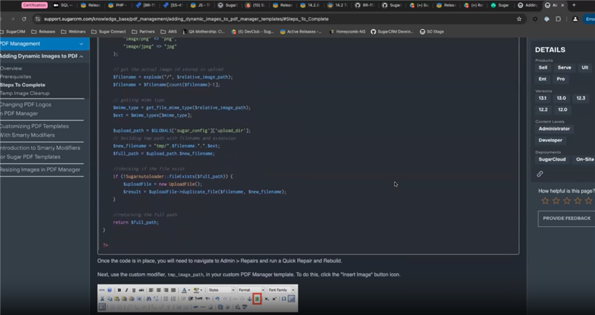Viewport: 595px width, 315px height.
Task: Select the SugarCloud deployment tag
Action: click(x=552, y=160)
